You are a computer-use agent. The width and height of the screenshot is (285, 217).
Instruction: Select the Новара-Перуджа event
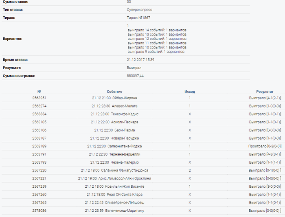[x=114, y=138]
